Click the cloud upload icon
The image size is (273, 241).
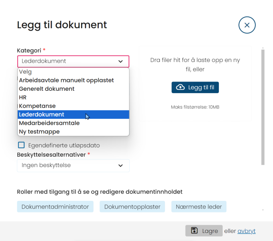[x=180, y=87]
